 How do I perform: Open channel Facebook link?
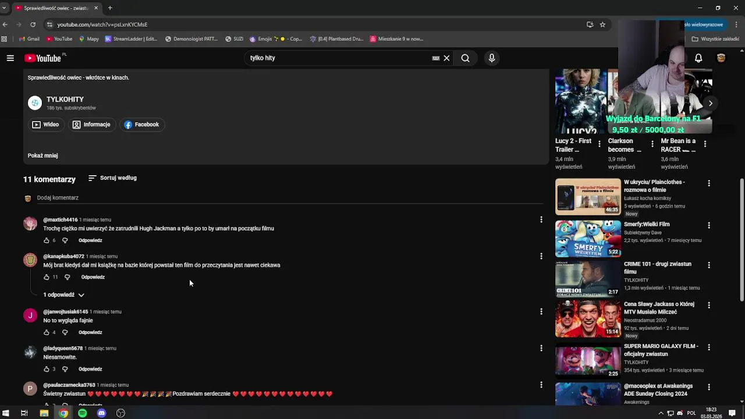(141, 125)
